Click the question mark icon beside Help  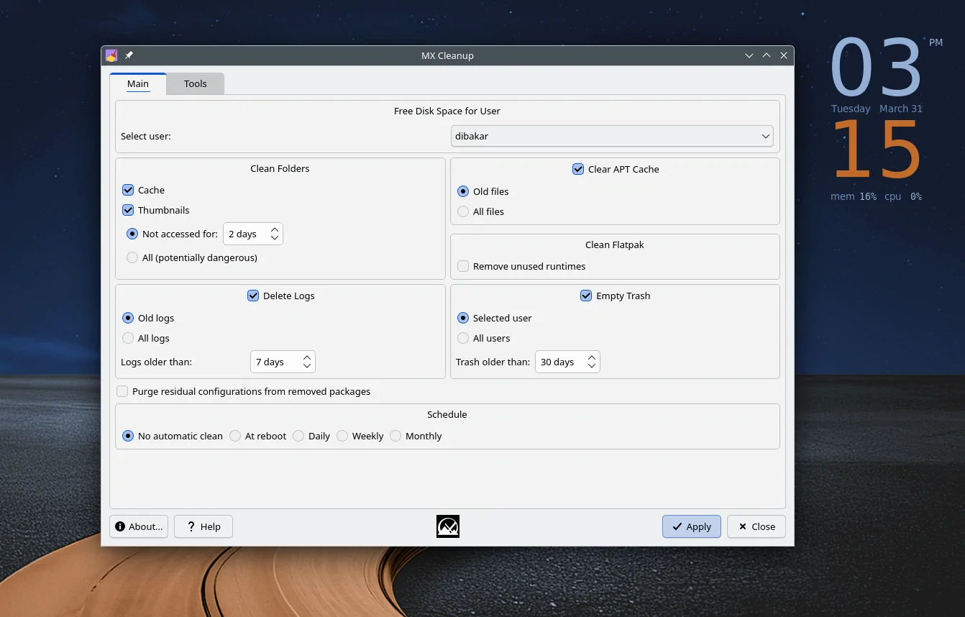[191, 526]
